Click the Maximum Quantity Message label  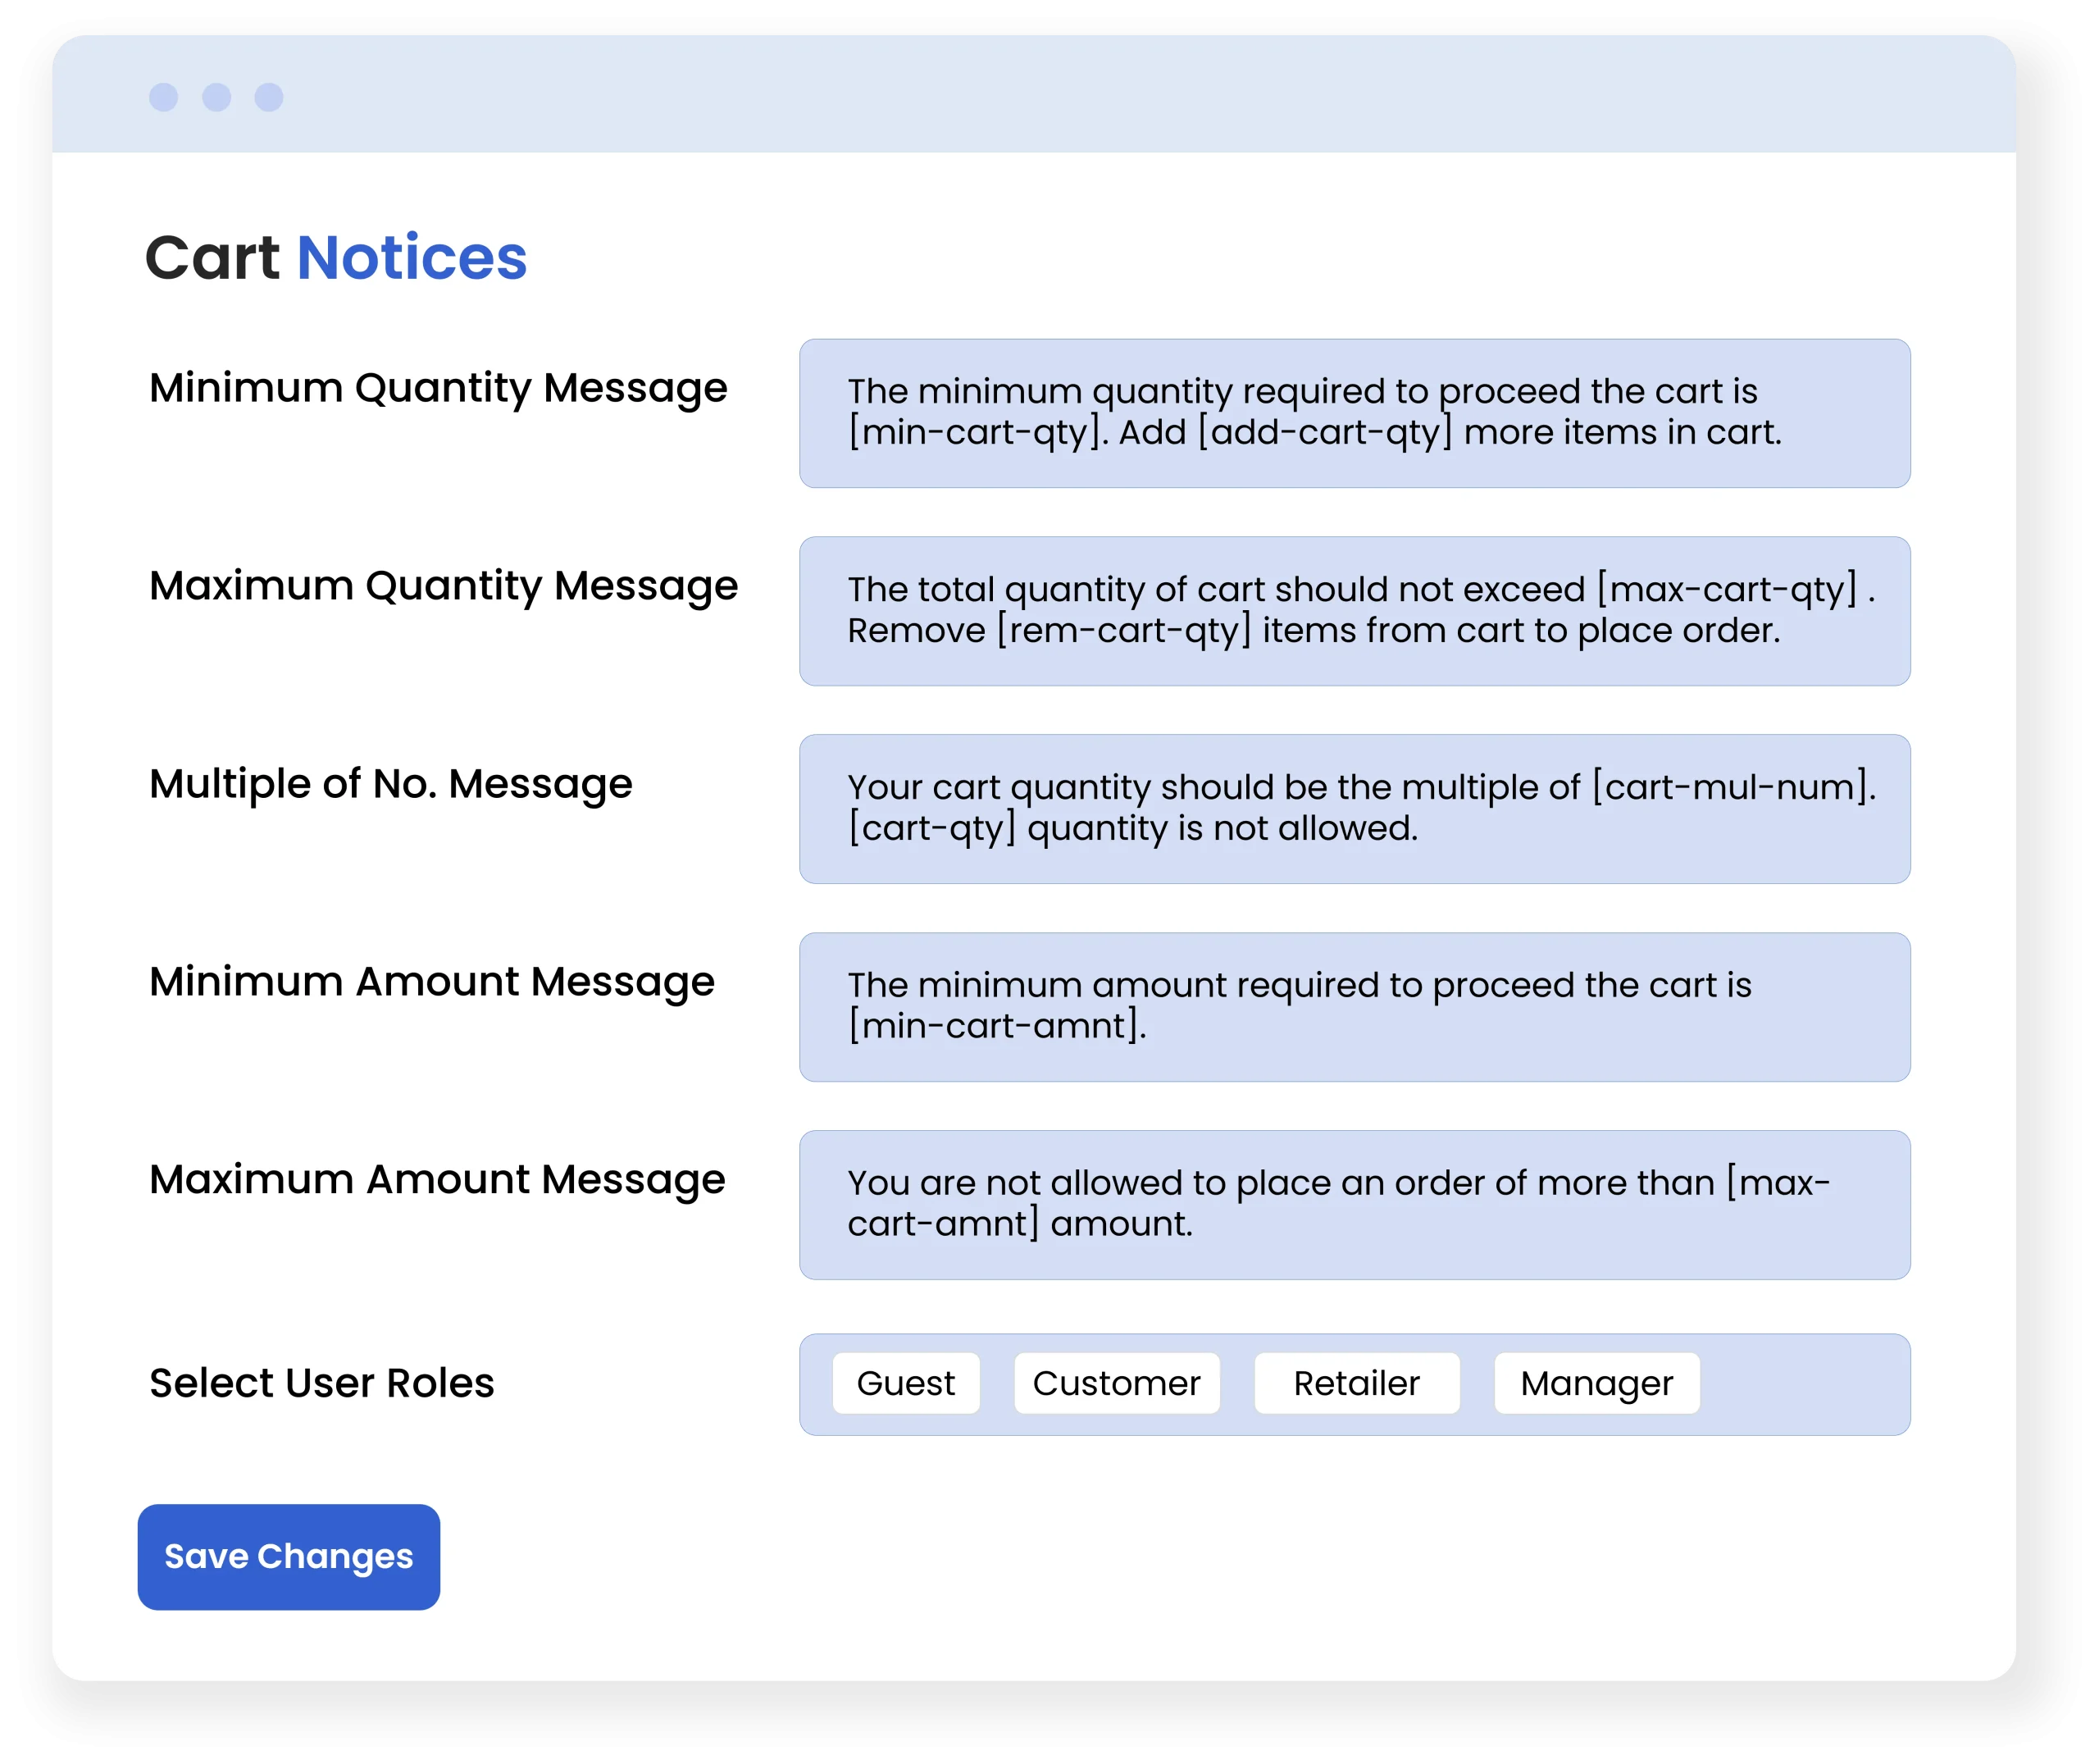coord(443,586)
